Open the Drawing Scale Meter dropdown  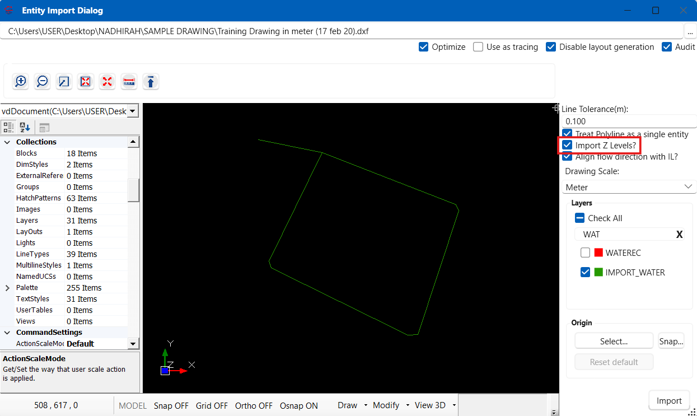[x=629, y=187]
